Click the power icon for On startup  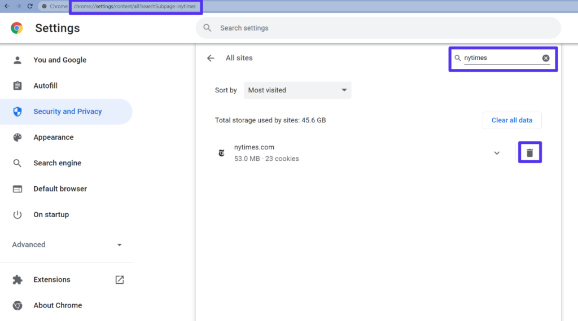pyautogui.click(x=17, y=215)
